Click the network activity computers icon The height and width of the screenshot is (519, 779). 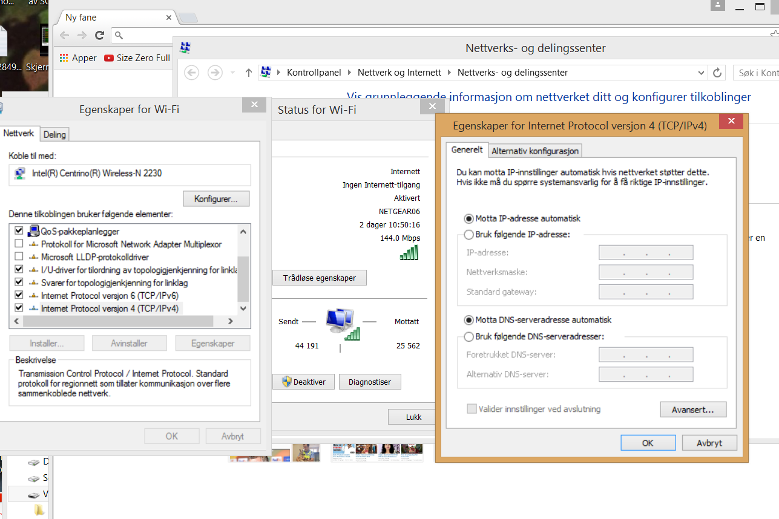[x=343, y=325]
